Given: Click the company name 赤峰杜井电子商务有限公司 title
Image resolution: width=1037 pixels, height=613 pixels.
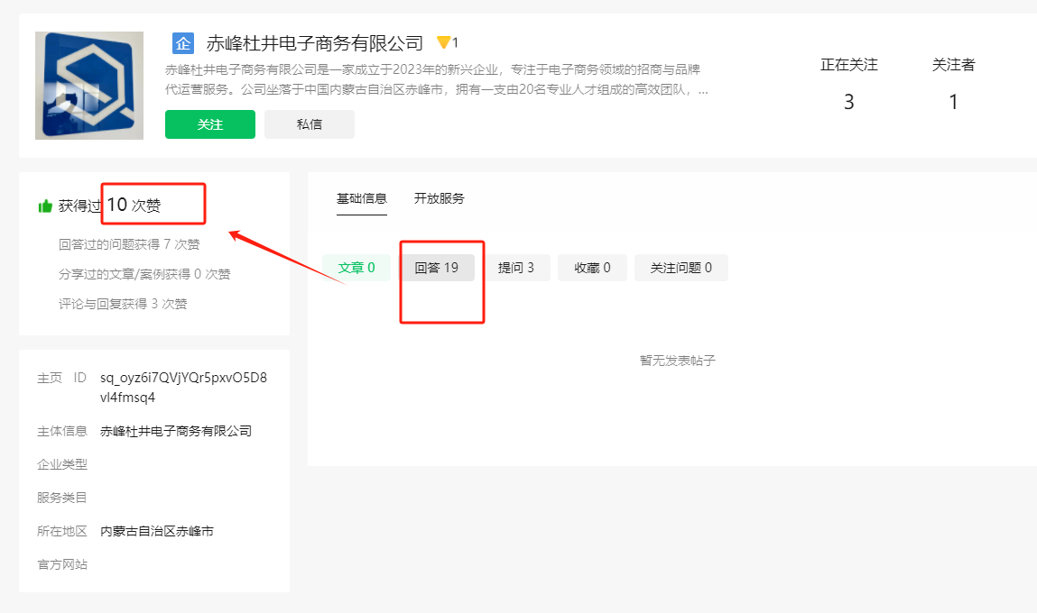Looking at the screenshot, I should [x=315, y=43].
